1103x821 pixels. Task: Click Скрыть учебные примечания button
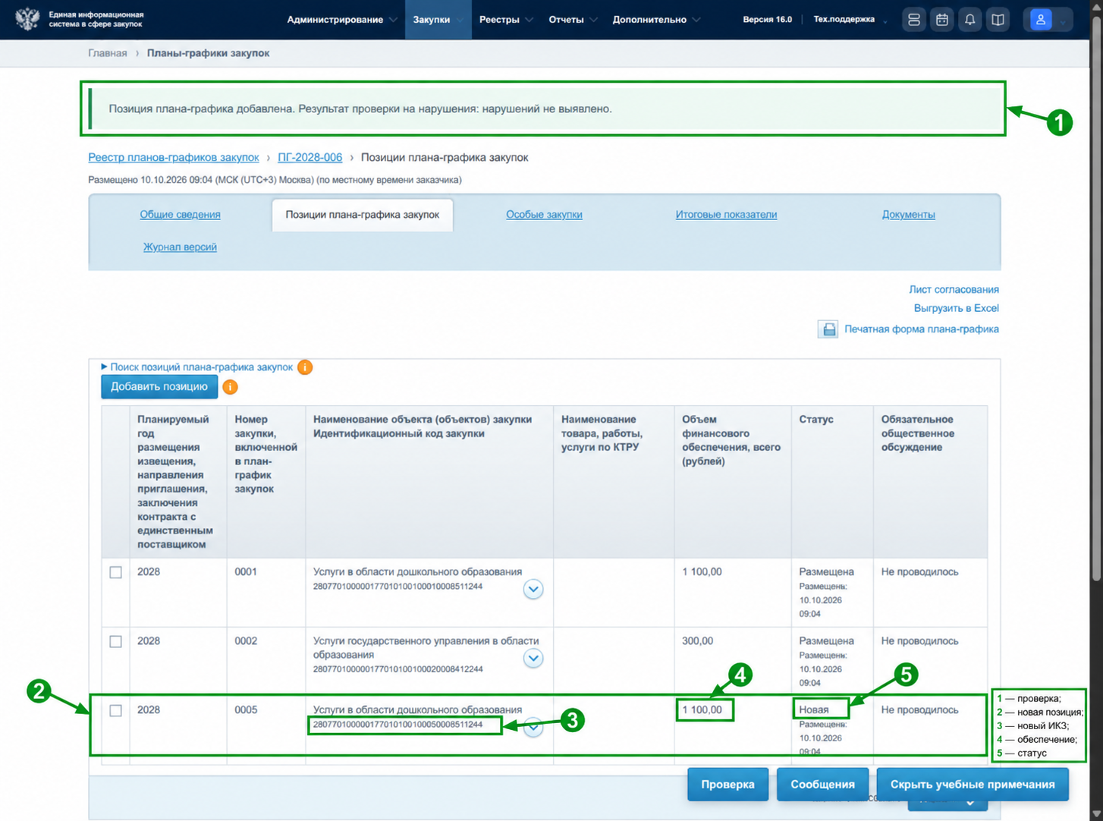tap(973, 785)
